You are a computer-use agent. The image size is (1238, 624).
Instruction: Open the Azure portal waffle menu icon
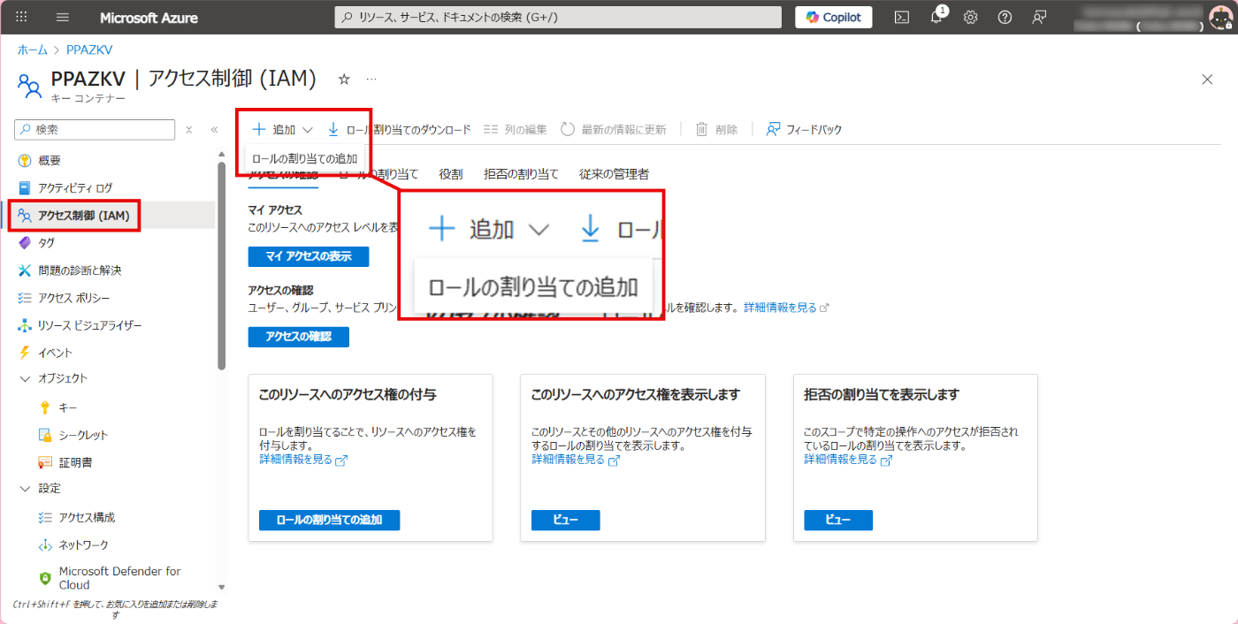22,17
